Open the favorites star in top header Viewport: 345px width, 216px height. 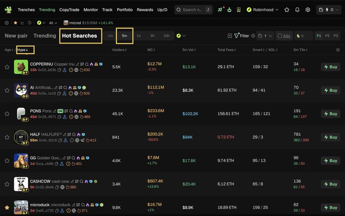287,10
